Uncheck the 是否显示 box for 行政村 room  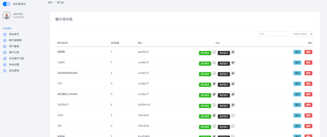point(233,62)
